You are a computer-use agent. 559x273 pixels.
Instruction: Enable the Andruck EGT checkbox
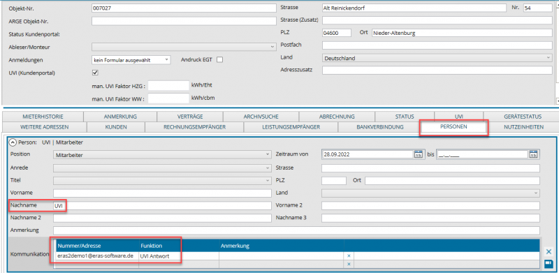click(x=219, y=60)
